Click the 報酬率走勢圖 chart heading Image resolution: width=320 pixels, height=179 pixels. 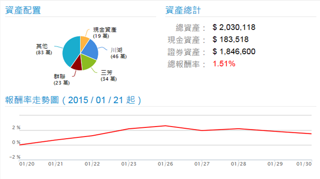(73, 100)
